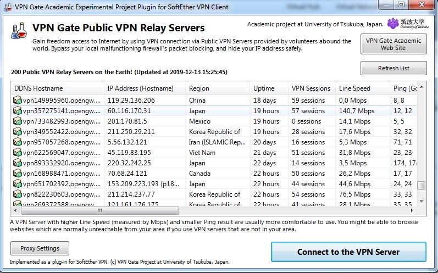438x273 pixels.
Task: Sort by Ping column header
Action: 403,88
